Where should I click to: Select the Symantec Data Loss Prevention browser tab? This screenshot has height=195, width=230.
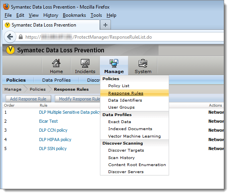point(51,25)
